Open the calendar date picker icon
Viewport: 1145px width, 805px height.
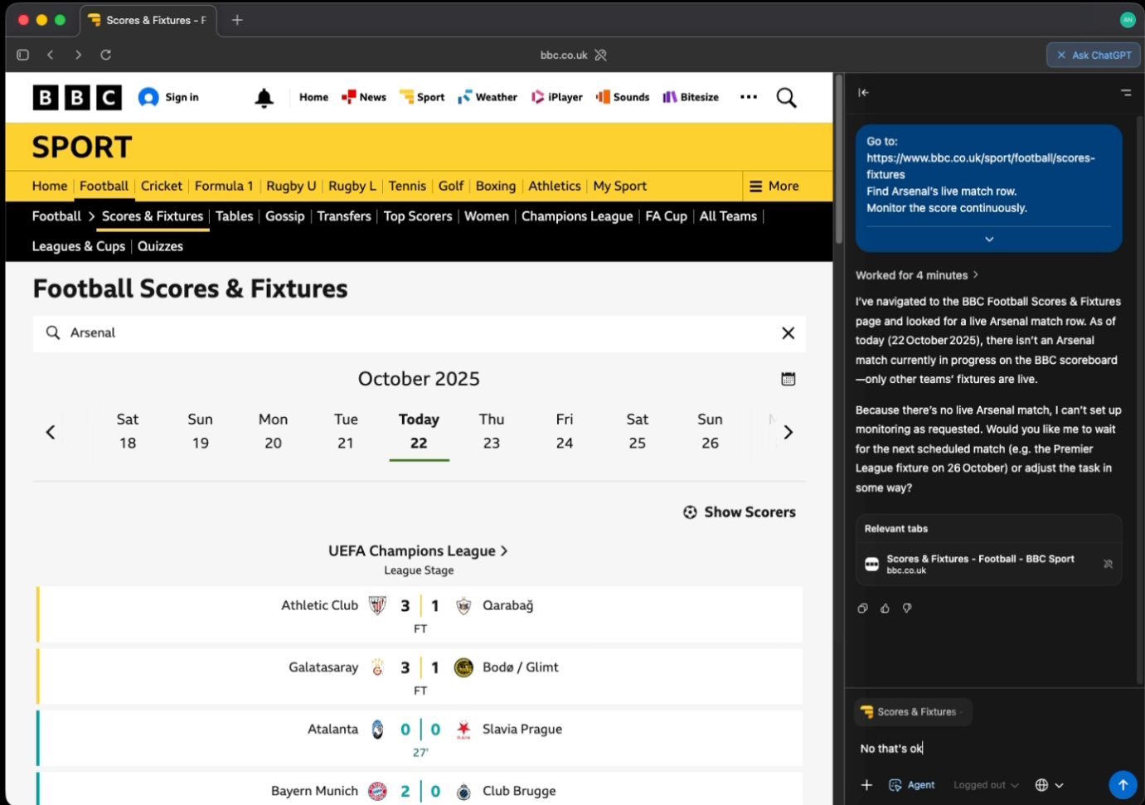click(788, 379)
